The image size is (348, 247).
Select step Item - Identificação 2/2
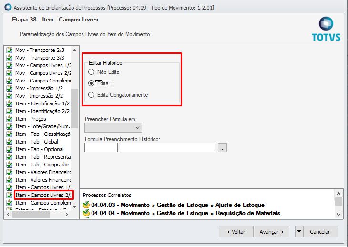coord(42,112)
